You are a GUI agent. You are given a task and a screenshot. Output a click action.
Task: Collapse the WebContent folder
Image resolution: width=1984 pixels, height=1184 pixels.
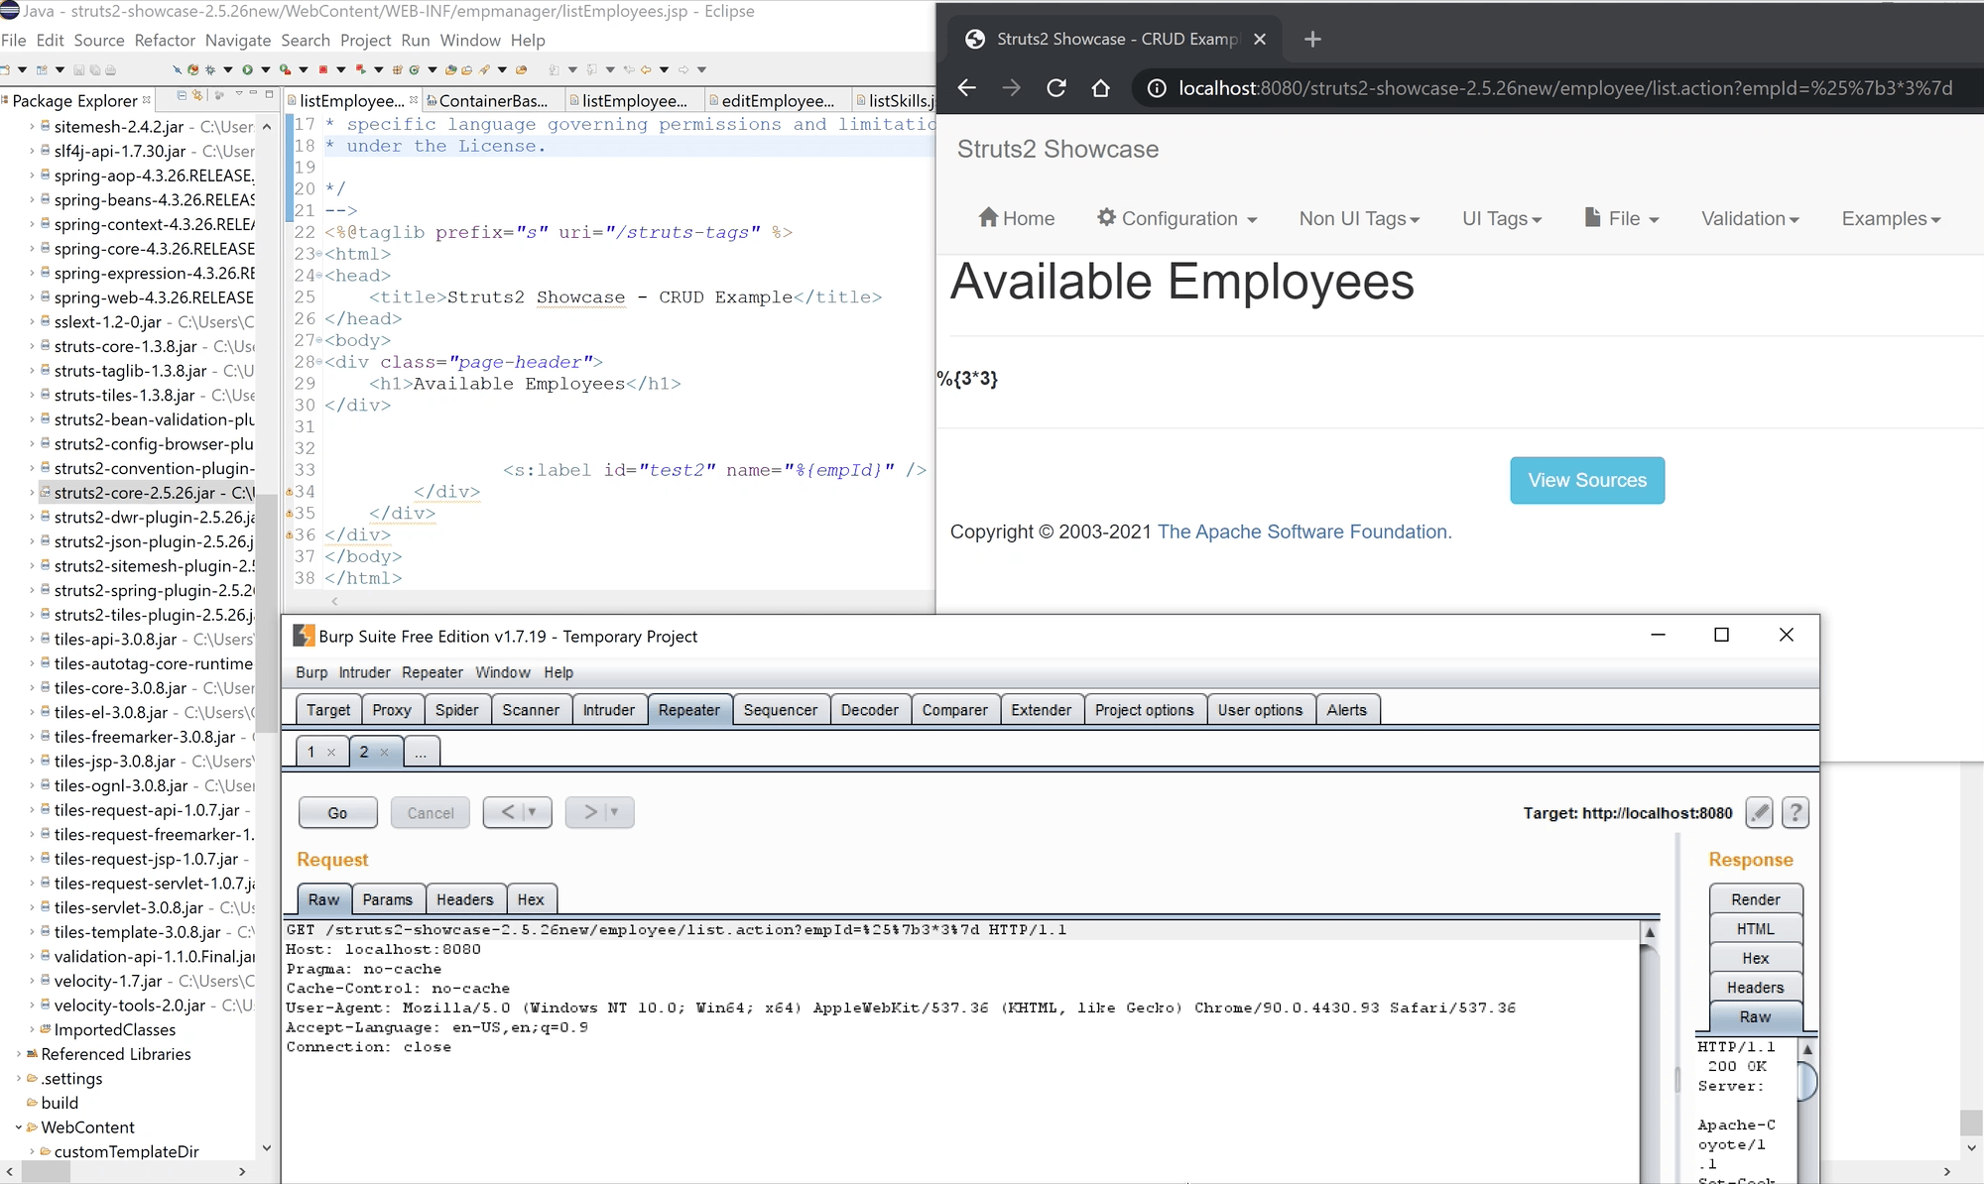(19, 1127)
